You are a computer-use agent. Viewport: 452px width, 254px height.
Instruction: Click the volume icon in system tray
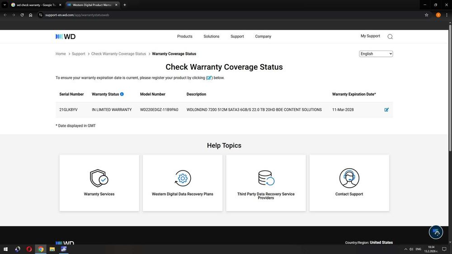[411, 249]
